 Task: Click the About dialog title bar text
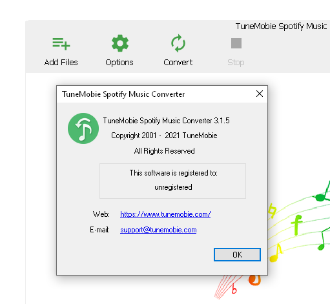(x=123, y=94)
